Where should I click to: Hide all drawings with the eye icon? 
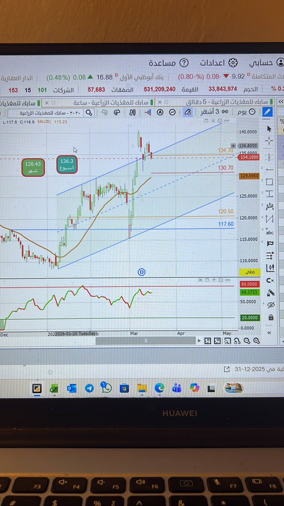pos(271,305)
